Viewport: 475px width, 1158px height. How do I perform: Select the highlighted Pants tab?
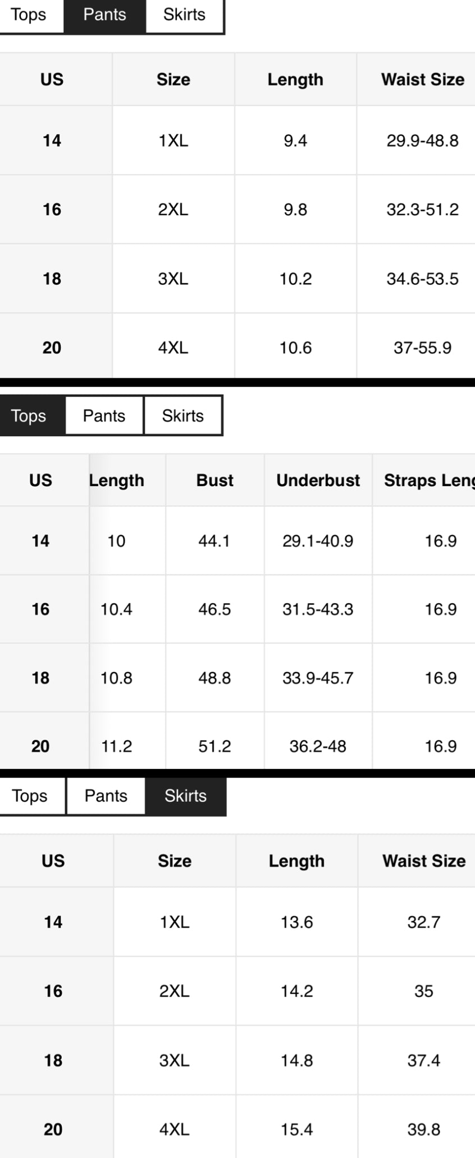[x=104, y=15]
